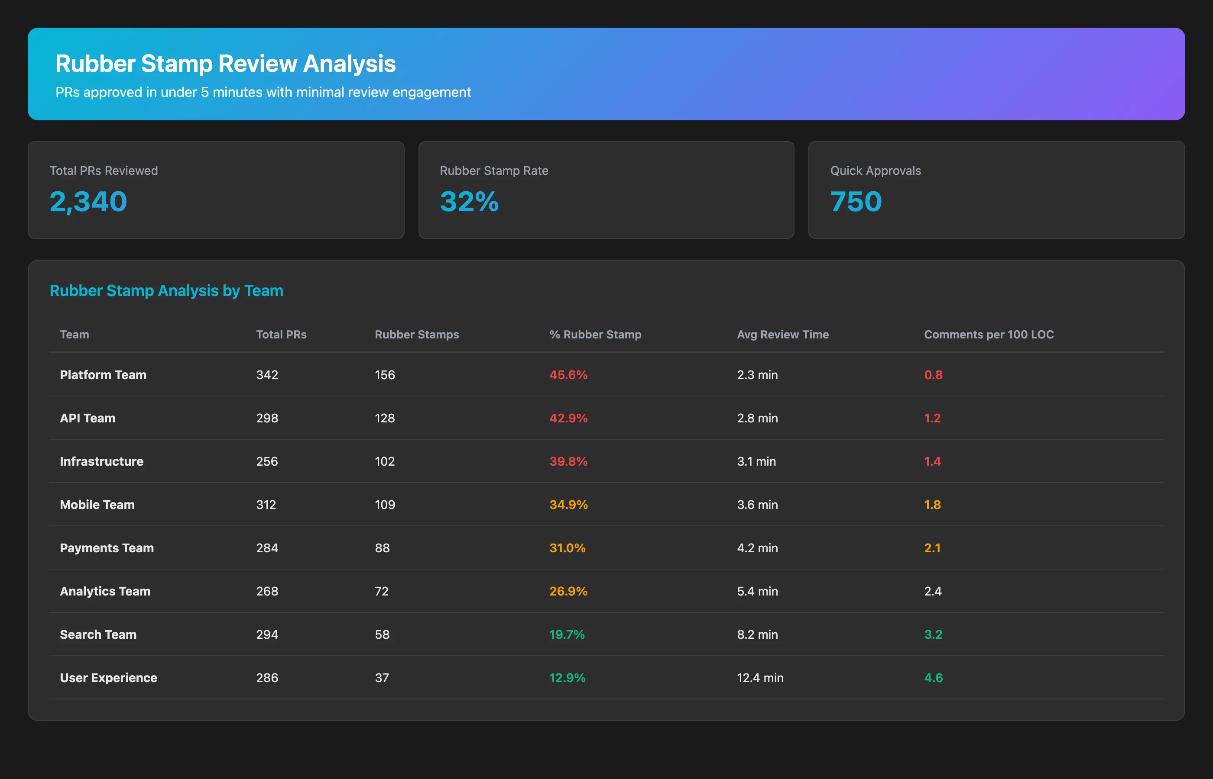Click the 3.6 min review time cell
The height and width of the screenshot is (779, 1213).
click(757, 505)
